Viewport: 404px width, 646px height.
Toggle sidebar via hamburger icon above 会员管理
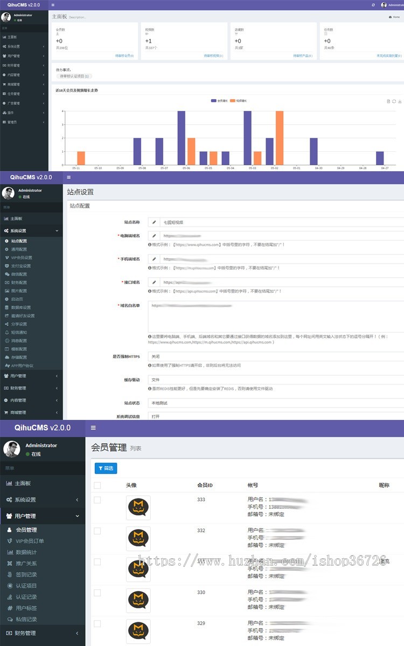click(x=93, y=428)
